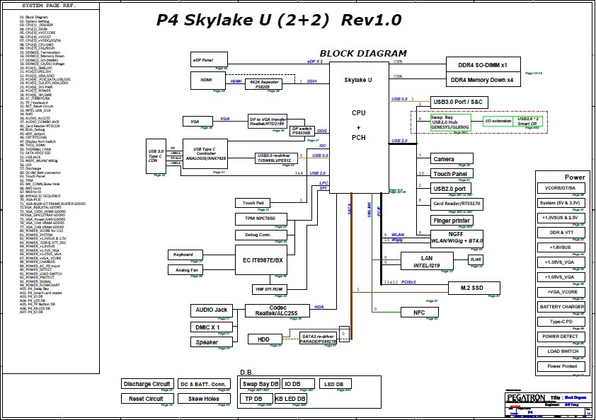Click the SATA3 re-driver block

(x=318, y=339)
